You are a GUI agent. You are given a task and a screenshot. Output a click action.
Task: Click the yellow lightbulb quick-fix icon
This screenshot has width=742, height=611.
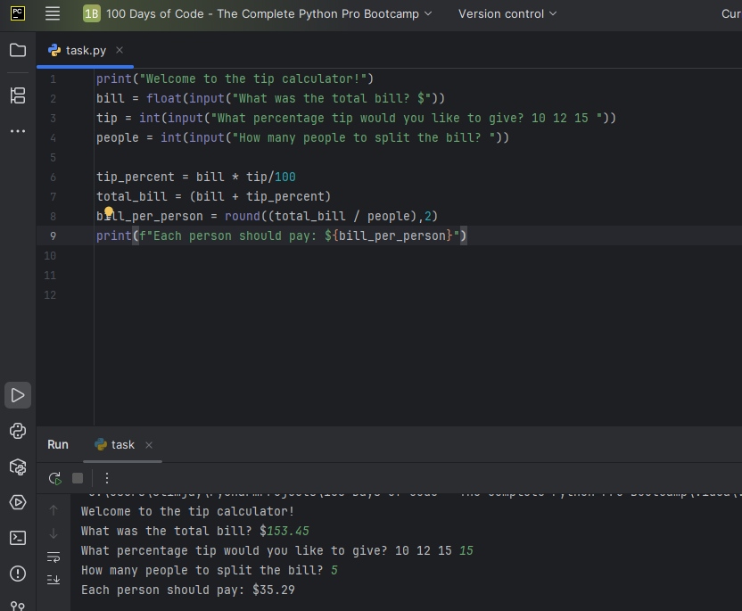109,211
